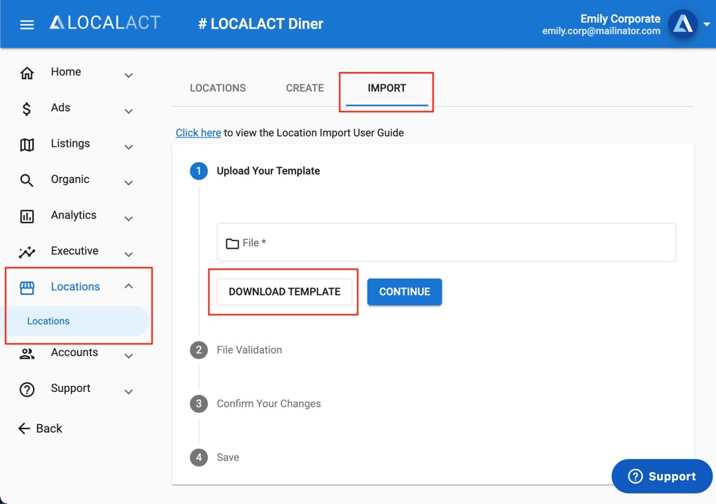Click the LOCALACT logo
716x504 pixels.
[105, 23]
